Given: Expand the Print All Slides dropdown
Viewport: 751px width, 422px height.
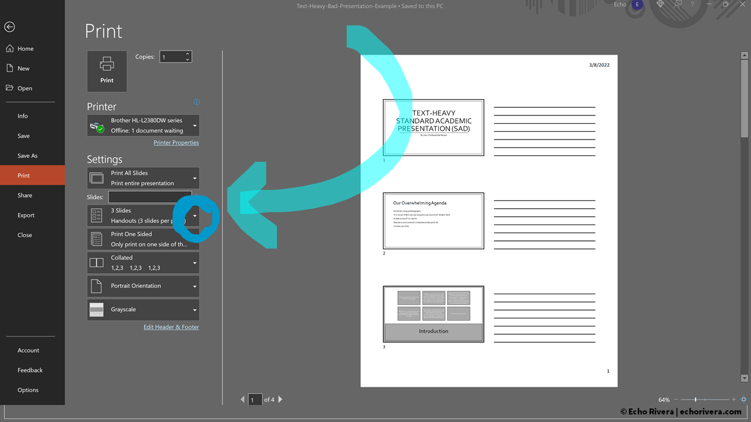Looking at the screenshot, I should pos(195,178).
